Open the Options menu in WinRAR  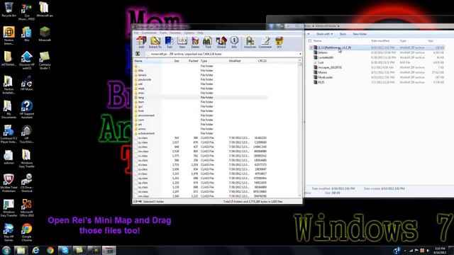pos(189,33)
